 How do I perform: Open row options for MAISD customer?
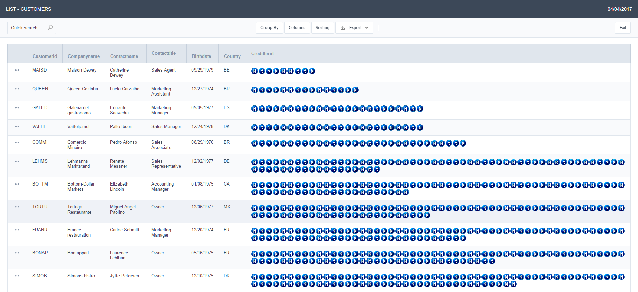17,70
